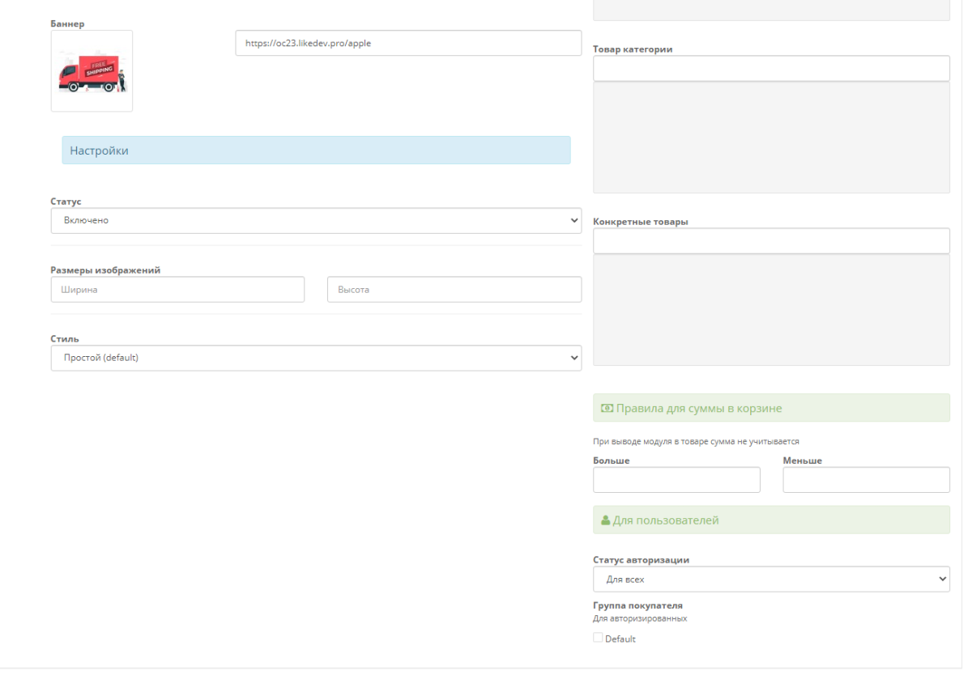This screenshot has height=675, width=972.
Task: Click the Настройки section header
Action: point(316,151)
